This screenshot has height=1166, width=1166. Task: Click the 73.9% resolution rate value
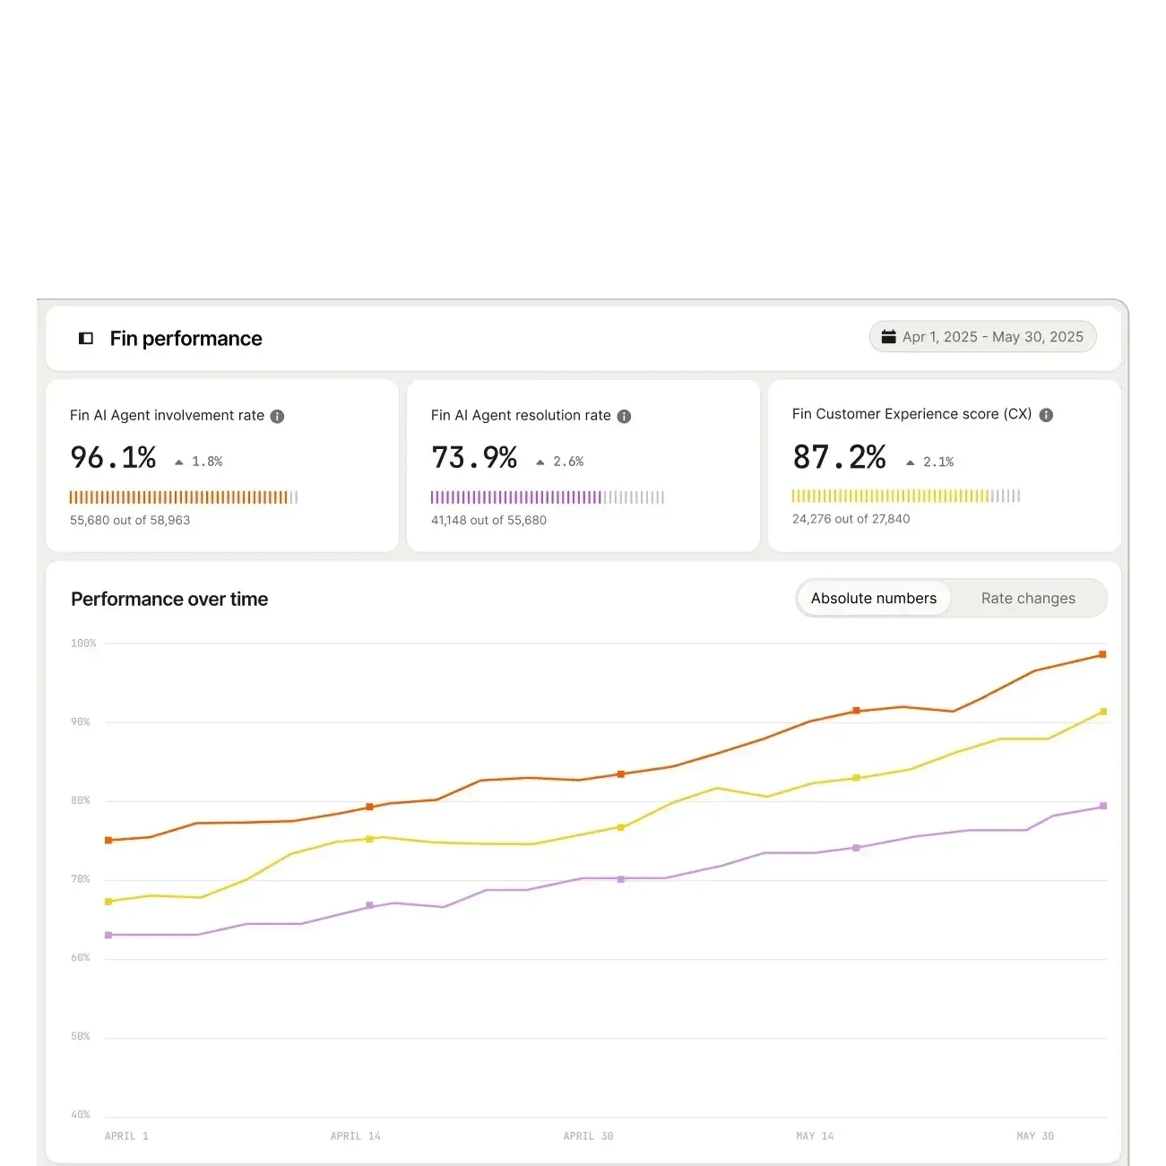(474, 458)
